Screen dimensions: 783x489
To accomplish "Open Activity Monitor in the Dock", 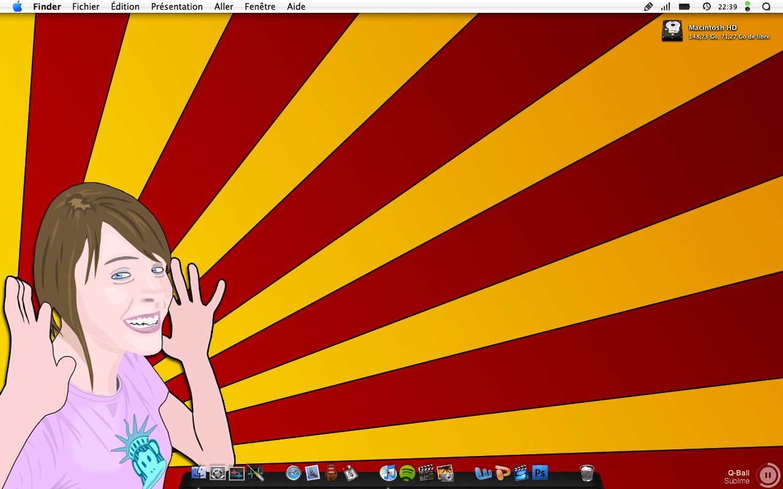I will (x=237, y=472).
